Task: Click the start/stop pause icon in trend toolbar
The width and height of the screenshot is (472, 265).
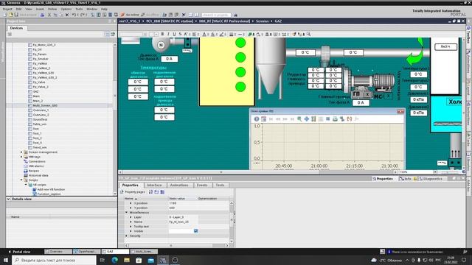Action: [327, 119]
